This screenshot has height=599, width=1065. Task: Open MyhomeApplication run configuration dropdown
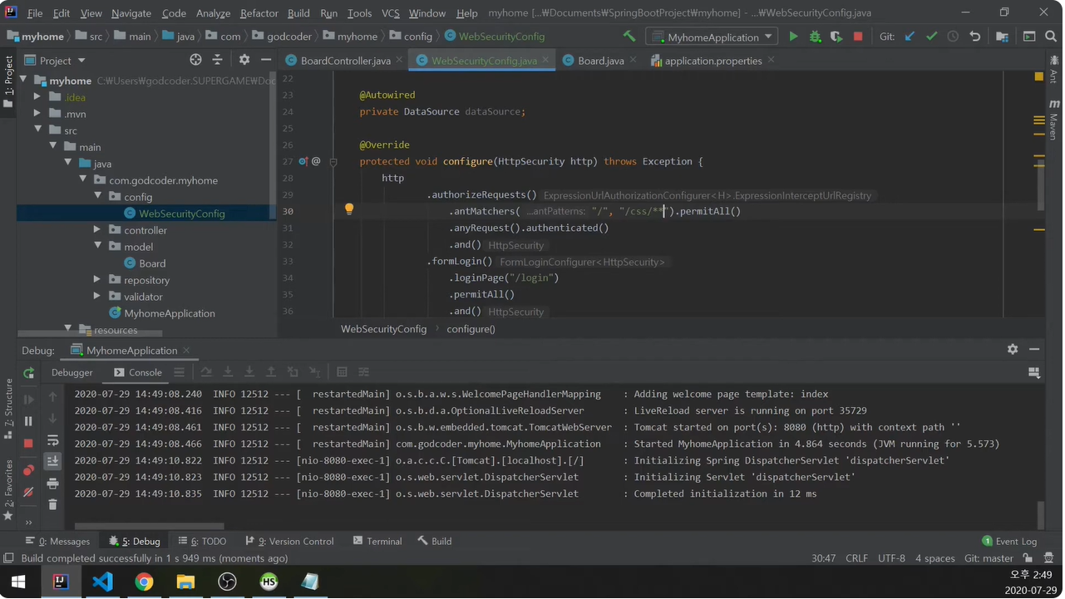click(712, 37)
